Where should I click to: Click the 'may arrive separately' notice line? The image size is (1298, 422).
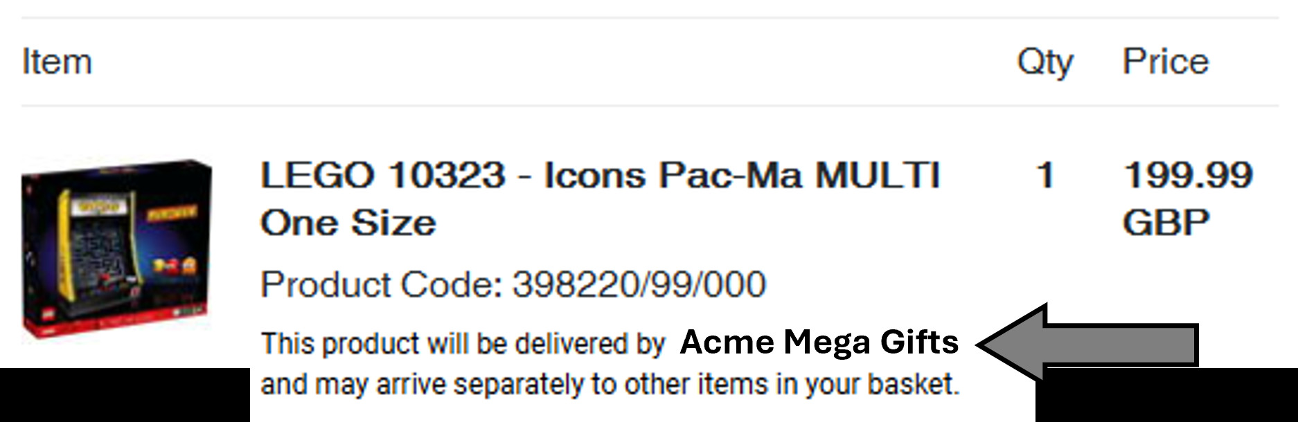tap(610, 384)
